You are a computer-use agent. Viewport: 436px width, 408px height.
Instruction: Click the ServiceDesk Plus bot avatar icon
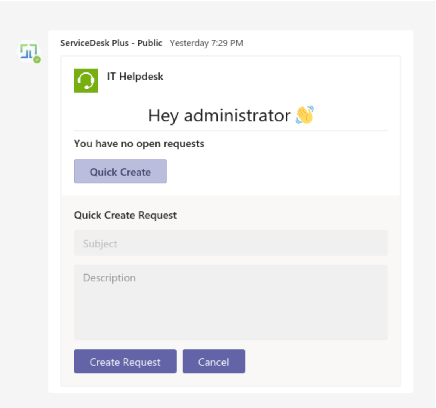(x=29, y=52)
